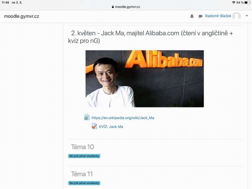Image resolution: width=252 pixels, height=189 pixels.
Task: Open the Jack Ma Wikipedia link
Action: pos(123,118)
